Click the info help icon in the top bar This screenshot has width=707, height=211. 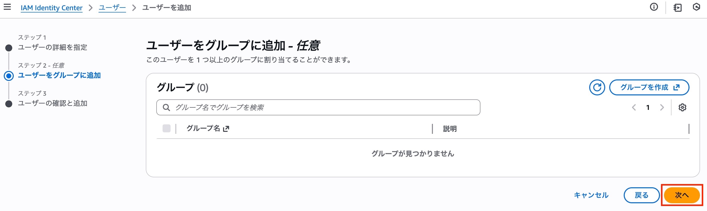tap(654, 7)
